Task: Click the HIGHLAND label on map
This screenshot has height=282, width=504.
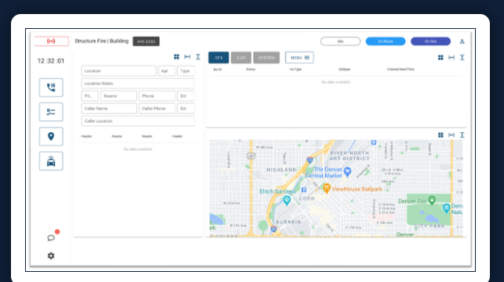Action: tap(281, 170)
